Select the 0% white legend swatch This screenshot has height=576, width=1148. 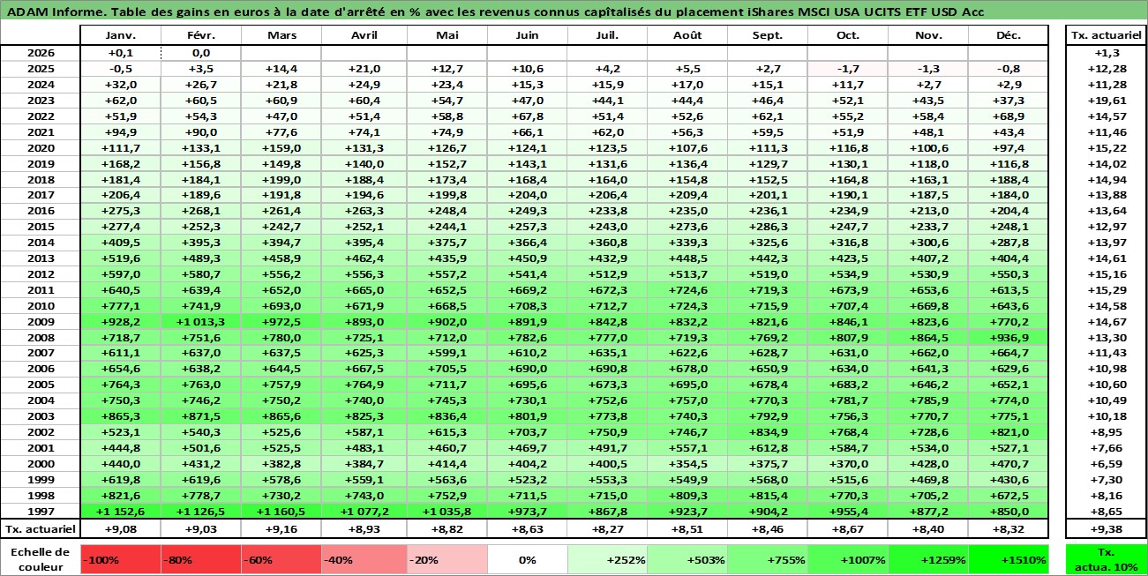pyautogui.click(x=527, y=559)
